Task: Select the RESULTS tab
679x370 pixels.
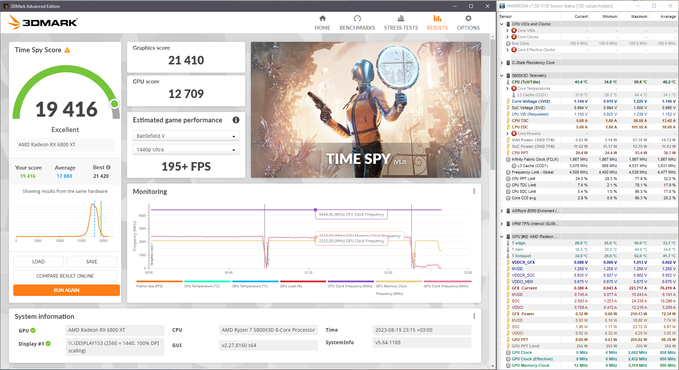Action: coord(437,23)
